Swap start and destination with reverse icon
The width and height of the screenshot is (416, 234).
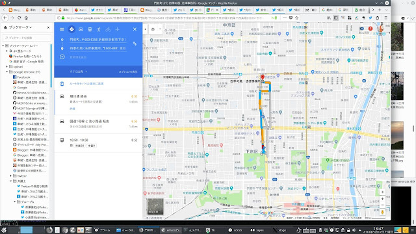coord(135,44)
